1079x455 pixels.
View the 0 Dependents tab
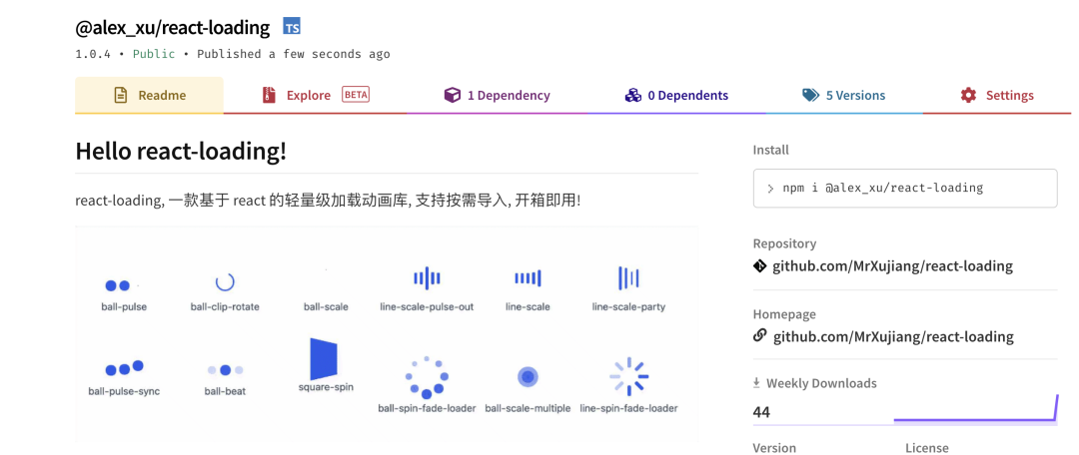pyautogui.click(x=676, y=96)
